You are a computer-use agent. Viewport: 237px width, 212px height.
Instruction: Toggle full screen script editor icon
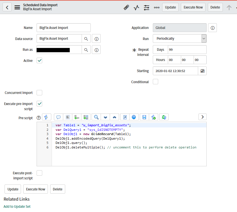125,117
